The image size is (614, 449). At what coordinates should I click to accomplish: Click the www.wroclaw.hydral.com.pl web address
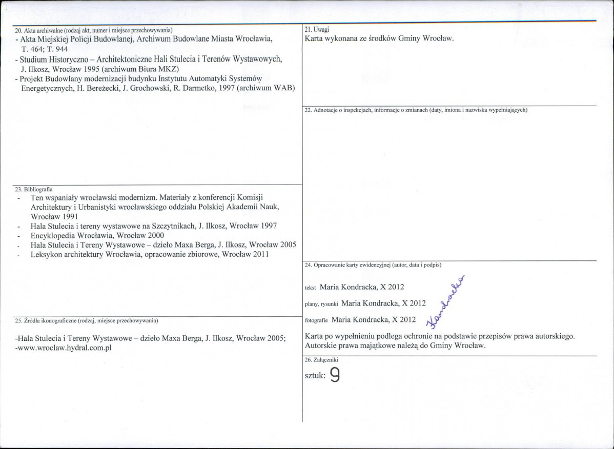64,348
